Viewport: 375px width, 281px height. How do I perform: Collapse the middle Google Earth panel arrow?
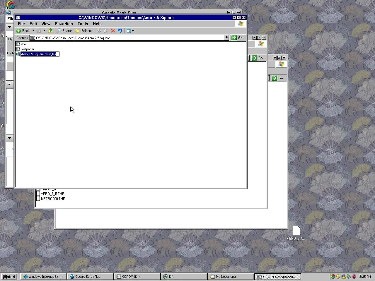coord(9,84)
